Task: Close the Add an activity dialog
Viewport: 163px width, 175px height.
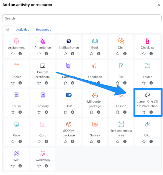Action: coord(159,5)
